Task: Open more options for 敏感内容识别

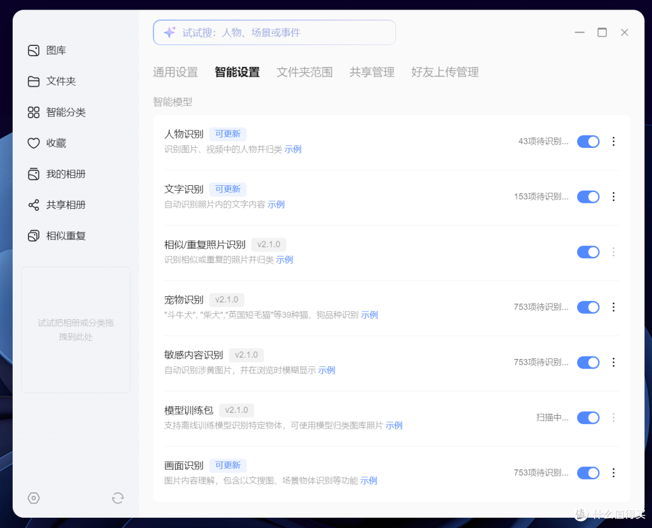Action: (x=613, y=363)
